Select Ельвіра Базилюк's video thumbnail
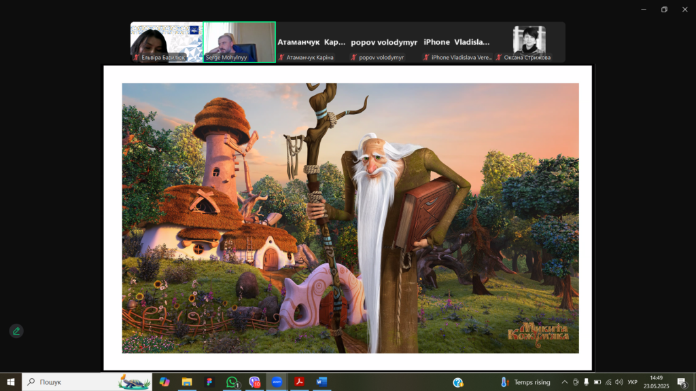The height and width of the screenshot is (391, 696). click(x=167, y=42)
